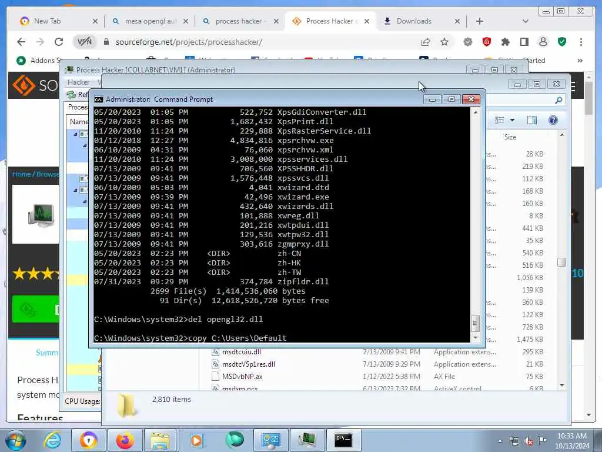Switch to the process hacker search tab
This screenshot has width=602, height=452.
point(240,21)
